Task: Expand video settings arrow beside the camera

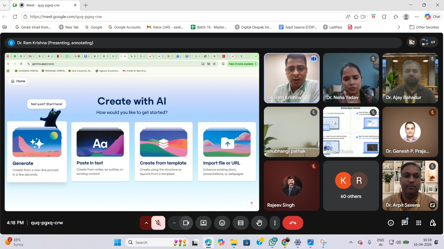Action: click(174, 223)
